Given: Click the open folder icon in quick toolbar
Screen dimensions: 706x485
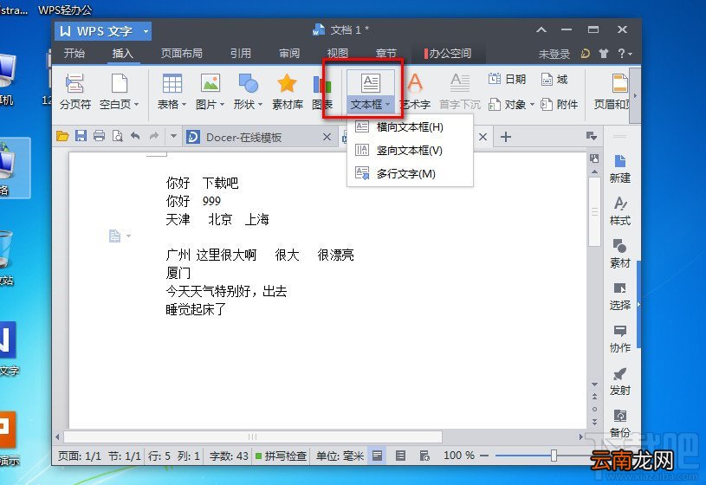Looking at the screenshot, I should tap(62, 136).
